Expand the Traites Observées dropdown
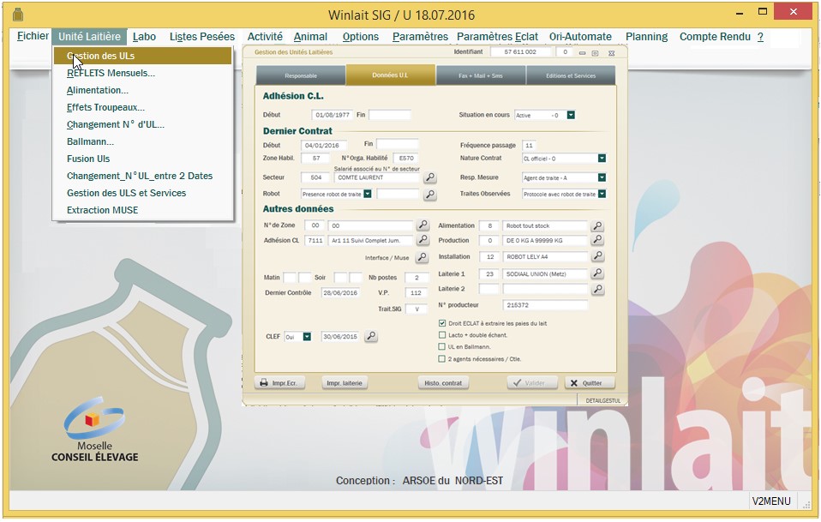This screenshot has height=522, width=821. (602, 195)
